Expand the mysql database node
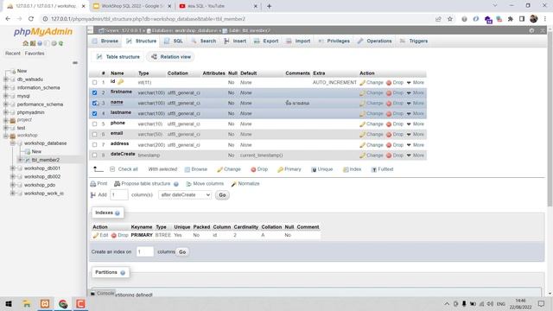 pos(6,96)
